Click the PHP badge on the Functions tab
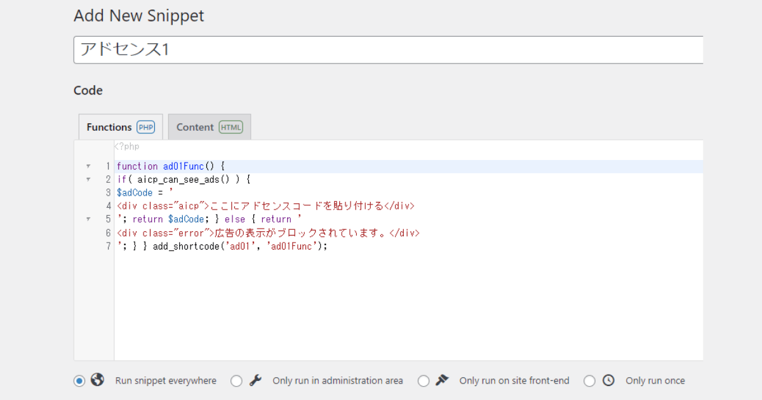 (x=147, y=127)
